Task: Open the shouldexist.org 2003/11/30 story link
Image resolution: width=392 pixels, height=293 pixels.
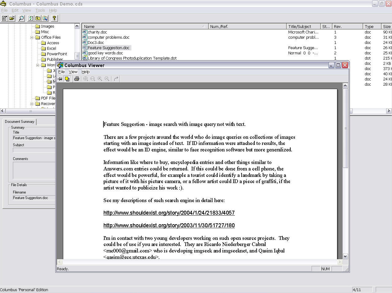Action: point(169,225)
